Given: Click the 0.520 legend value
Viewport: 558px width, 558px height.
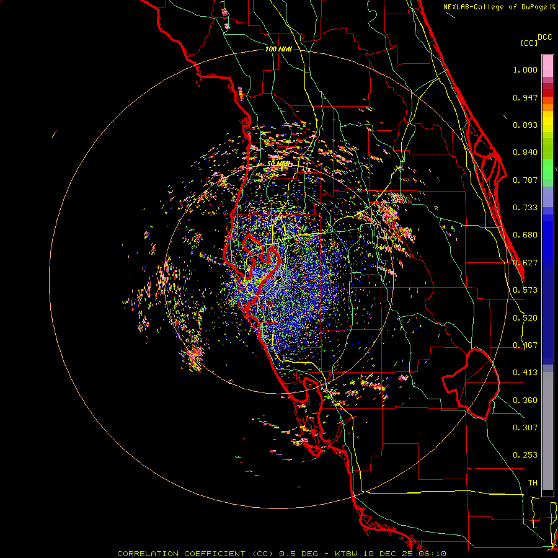Looking at the screenshot, I should [525, 318].
